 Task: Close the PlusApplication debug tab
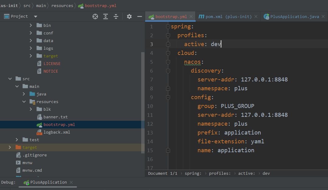click(x=71, y=182)
